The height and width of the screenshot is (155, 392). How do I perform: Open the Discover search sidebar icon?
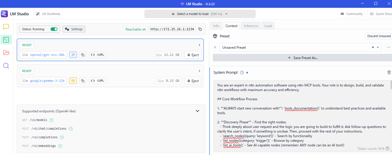(6, 66)
